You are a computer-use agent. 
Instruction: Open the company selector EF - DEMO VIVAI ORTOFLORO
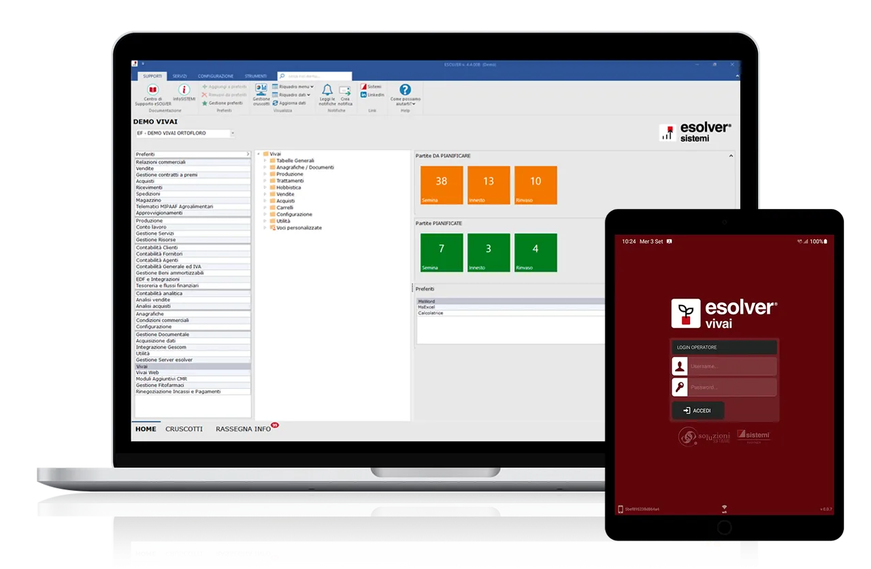(x=184, y=133)
